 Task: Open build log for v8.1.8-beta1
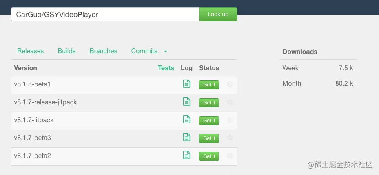(x=186, y=84)
